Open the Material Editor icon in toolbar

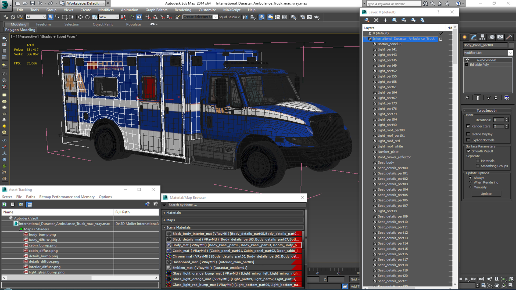pos(293,17)
